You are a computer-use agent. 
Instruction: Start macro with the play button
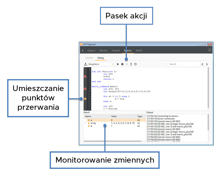118,64
